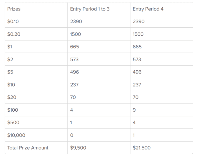Viewport: 197px width, 159px height.
Task: Select the Entry Period 4 header
Action: point(148,9)
